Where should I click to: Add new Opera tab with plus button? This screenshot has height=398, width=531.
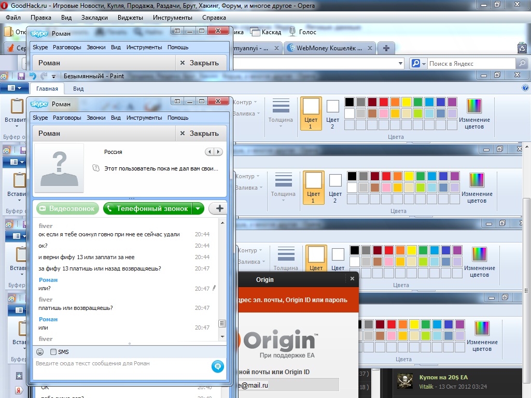[x=386, y=48]
